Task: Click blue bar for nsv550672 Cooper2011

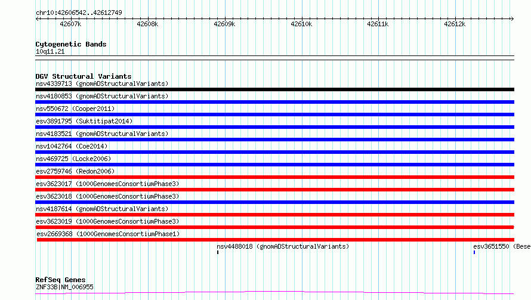Action: click(x=274, y=115)
